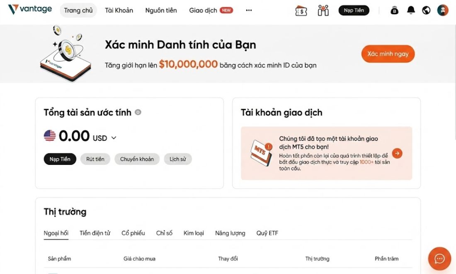
Task: Click the Thị trường column header
Action: pyautogui.click(x=317, y=259)
